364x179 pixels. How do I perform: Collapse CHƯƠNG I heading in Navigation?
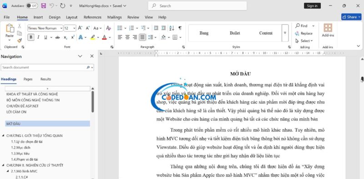click(3, 136)
